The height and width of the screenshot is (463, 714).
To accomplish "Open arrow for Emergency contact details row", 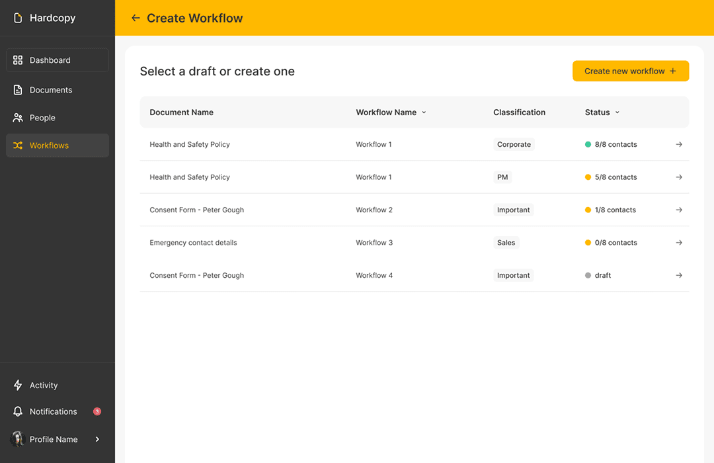I will pos(678,243).
